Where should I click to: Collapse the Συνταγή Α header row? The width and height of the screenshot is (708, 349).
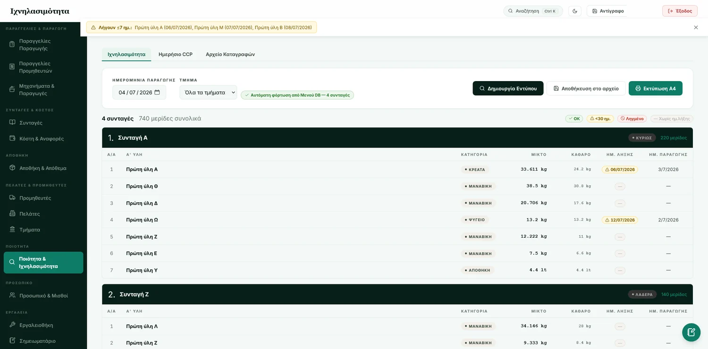pyautogui.click(x=397, y=138)
